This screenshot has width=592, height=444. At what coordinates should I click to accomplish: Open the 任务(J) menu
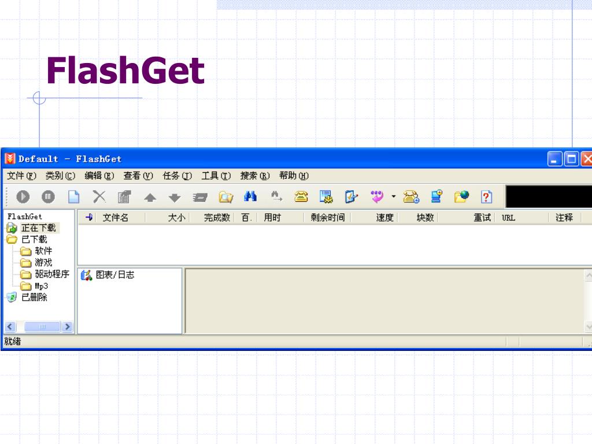(x=177, y=176)
